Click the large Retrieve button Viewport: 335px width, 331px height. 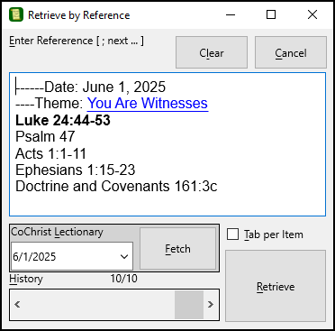pyautogui.click(x=276, y=286)
